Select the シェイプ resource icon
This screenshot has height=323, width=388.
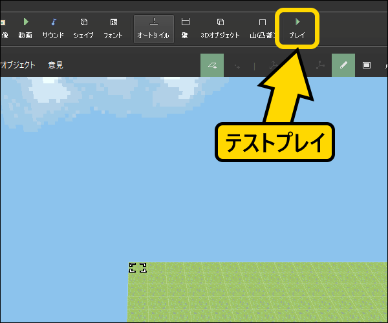point(83,28)
